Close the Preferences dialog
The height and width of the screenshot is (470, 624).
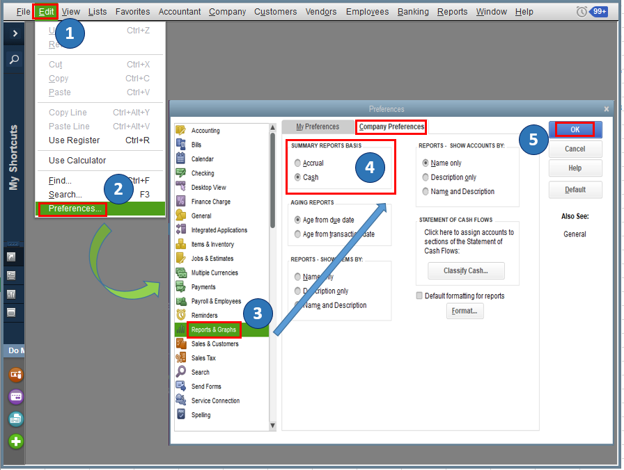[606, 109]
